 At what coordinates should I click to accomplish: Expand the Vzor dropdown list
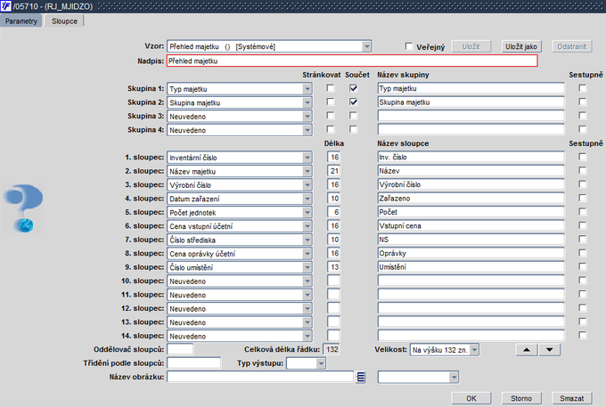pyautogui.click(x=366, y=46)
